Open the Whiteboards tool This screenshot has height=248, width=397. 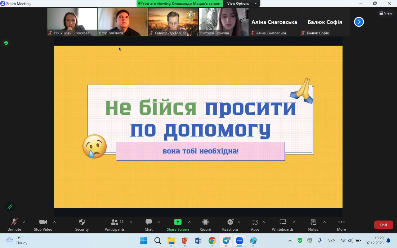tap(282, 224)
